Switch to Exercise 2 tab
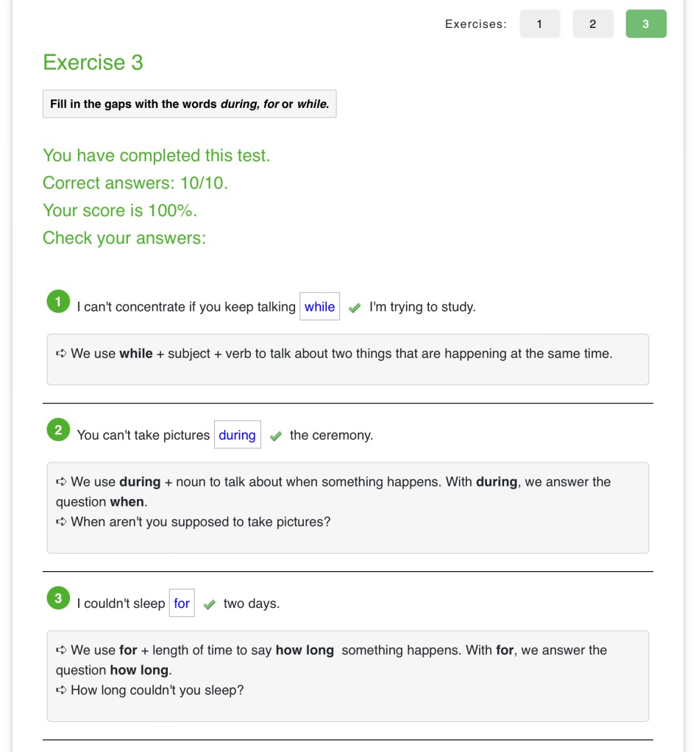 tap(592, 24)
